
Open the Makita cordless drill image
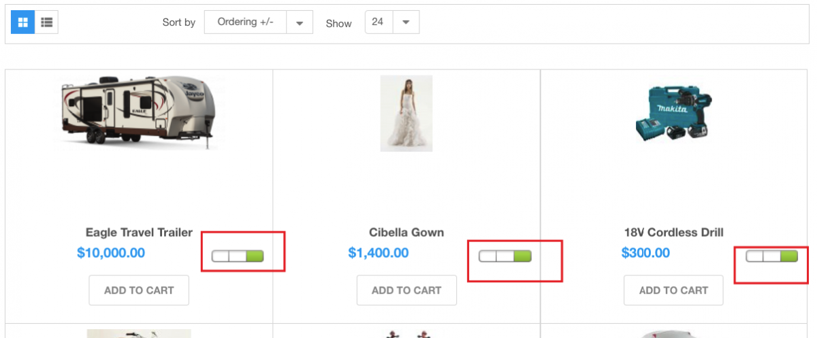click(x=673, y=113)
